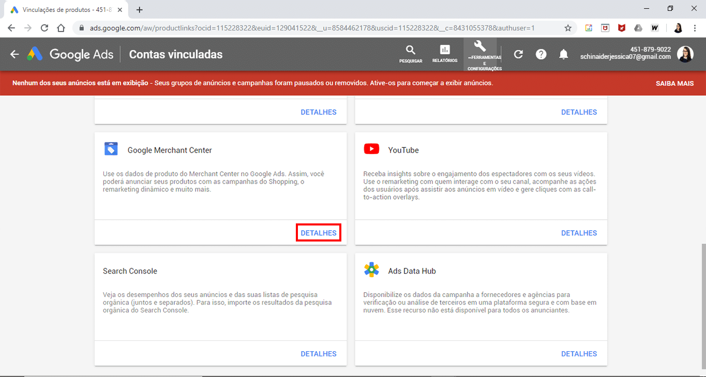The image size is (706, 377).
Task: Select the Vinculações de produtos tab
Action: (x=66, y=10)
